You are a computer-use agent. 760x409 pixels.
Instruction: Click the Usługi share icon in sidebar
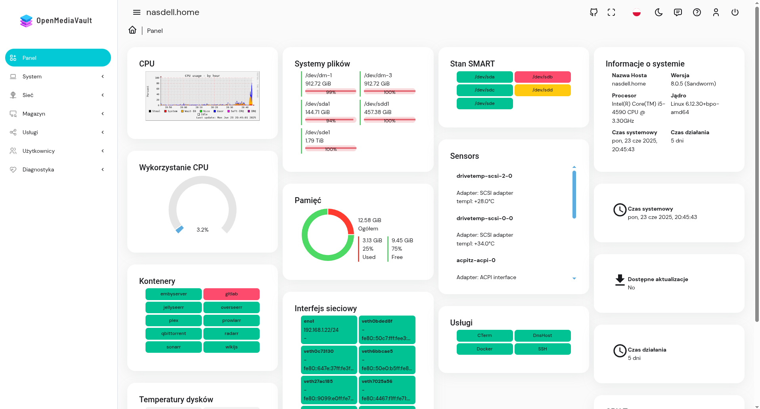click(x=13, y=132)
